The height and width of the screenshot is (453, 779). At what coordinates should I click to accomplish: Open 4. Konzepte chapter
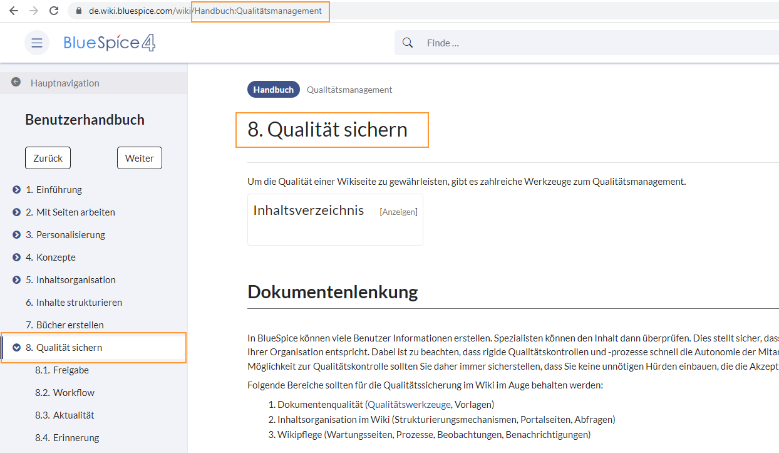(x=51, y=257)
